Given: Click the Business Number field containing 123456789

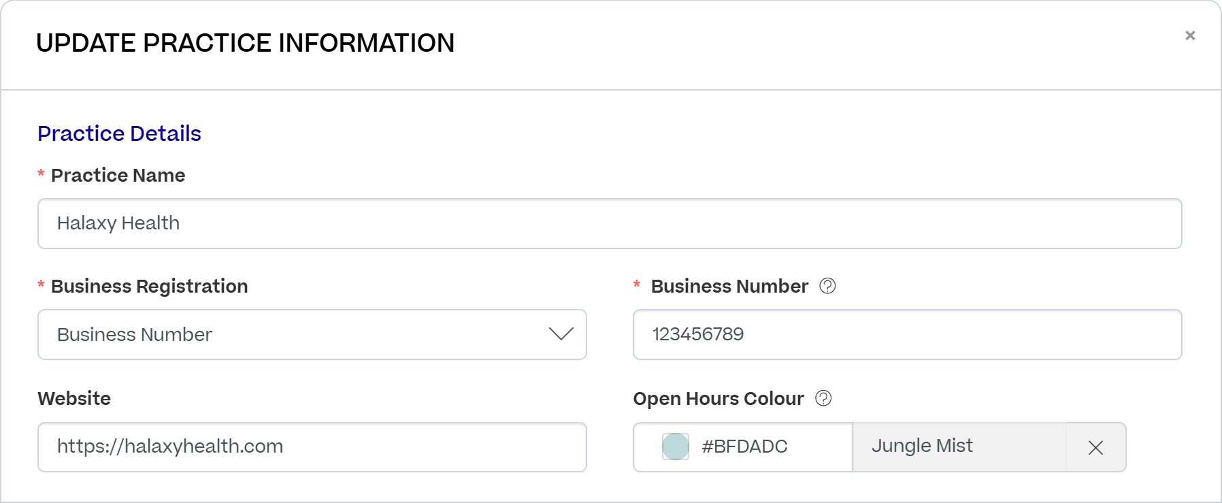Looking at the screenshot, I should pyautogui.click(x=906, y=334).
